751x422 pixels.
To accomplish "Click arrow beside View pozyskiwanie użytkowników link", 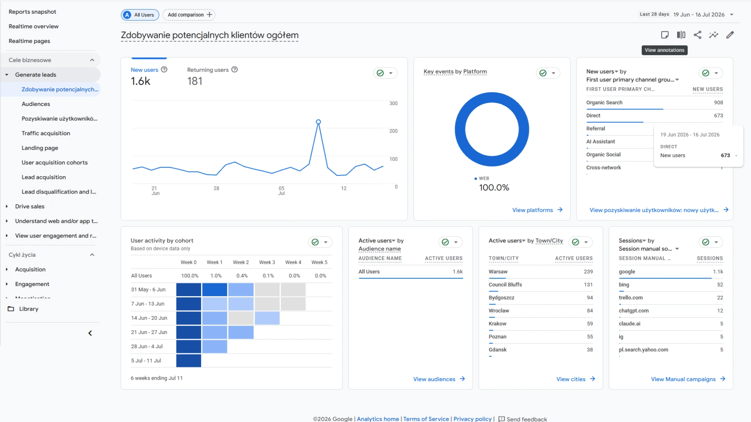I will pos(726,210).
